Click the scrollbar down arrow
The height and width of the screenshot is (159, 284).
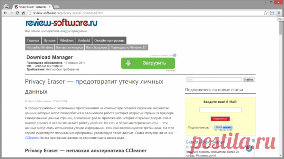coord(281,156)
